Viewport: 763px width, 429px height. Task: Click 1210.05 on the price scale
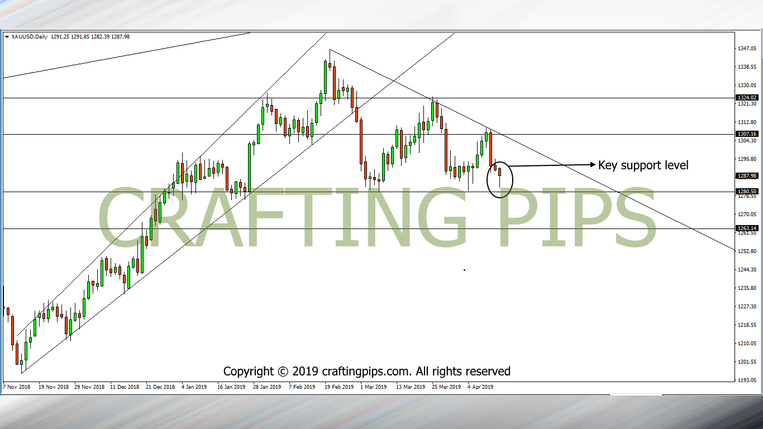[747, 344]
